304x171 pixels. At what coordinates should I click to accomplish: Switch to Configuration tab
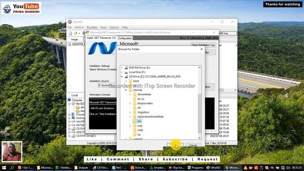125,38
